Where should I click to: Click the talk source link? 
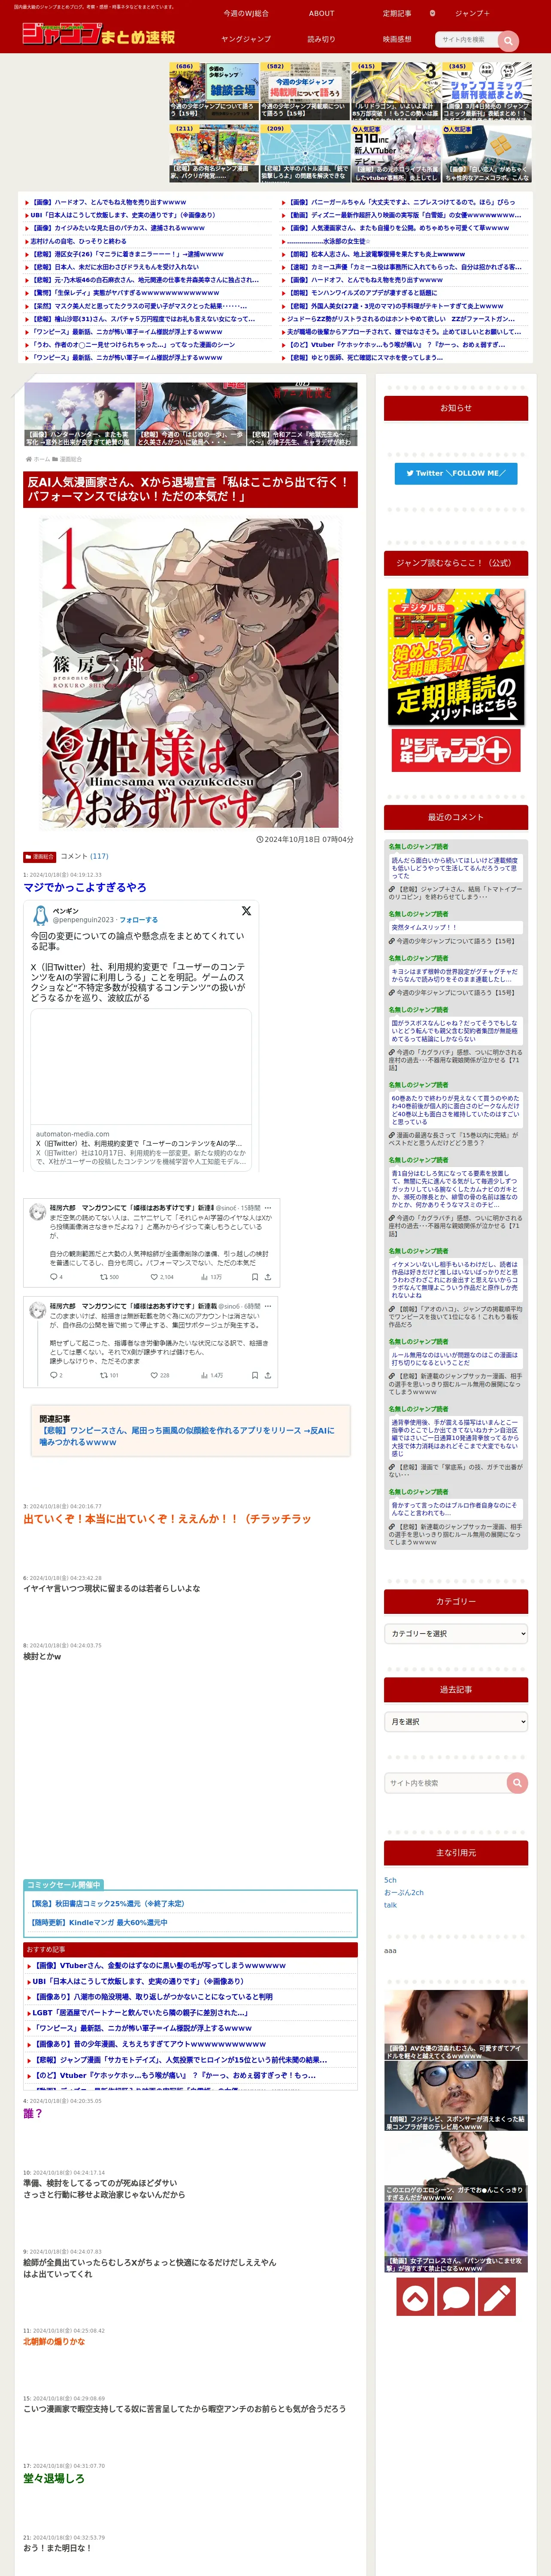390,1905
